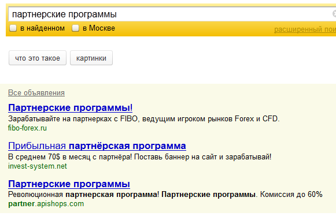Click the description 'В среднем 70$ в месяц'
This screenshot has width=336, height=216.
coord(140,157)
